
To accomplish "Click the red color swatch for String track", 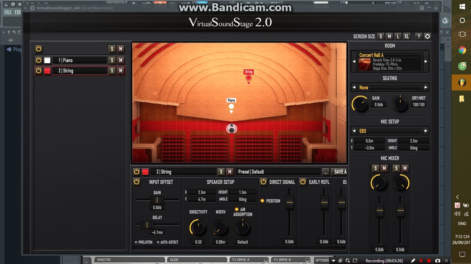I will 47,70.
